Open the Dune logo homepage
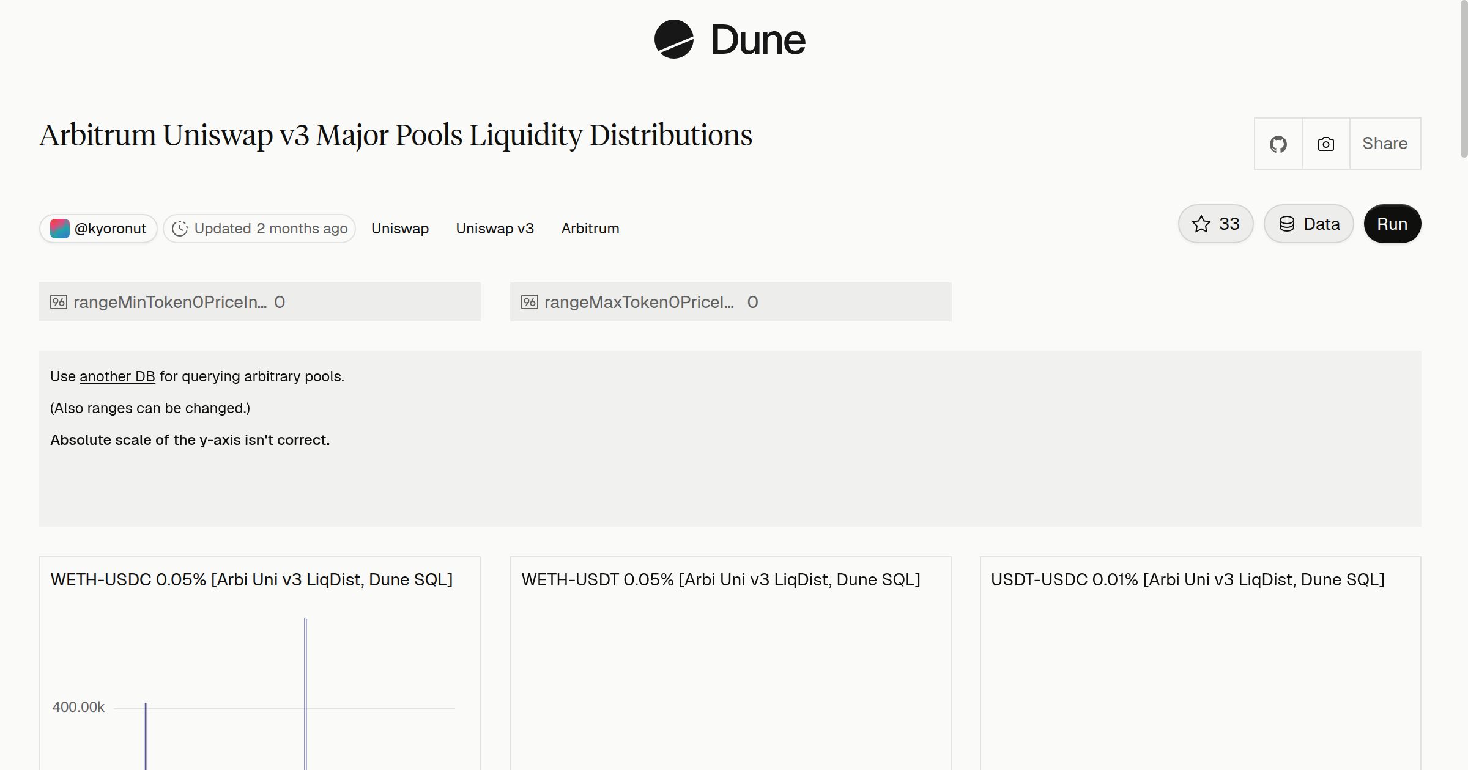This screenshot has width=1468, height=770. (730, 39)
